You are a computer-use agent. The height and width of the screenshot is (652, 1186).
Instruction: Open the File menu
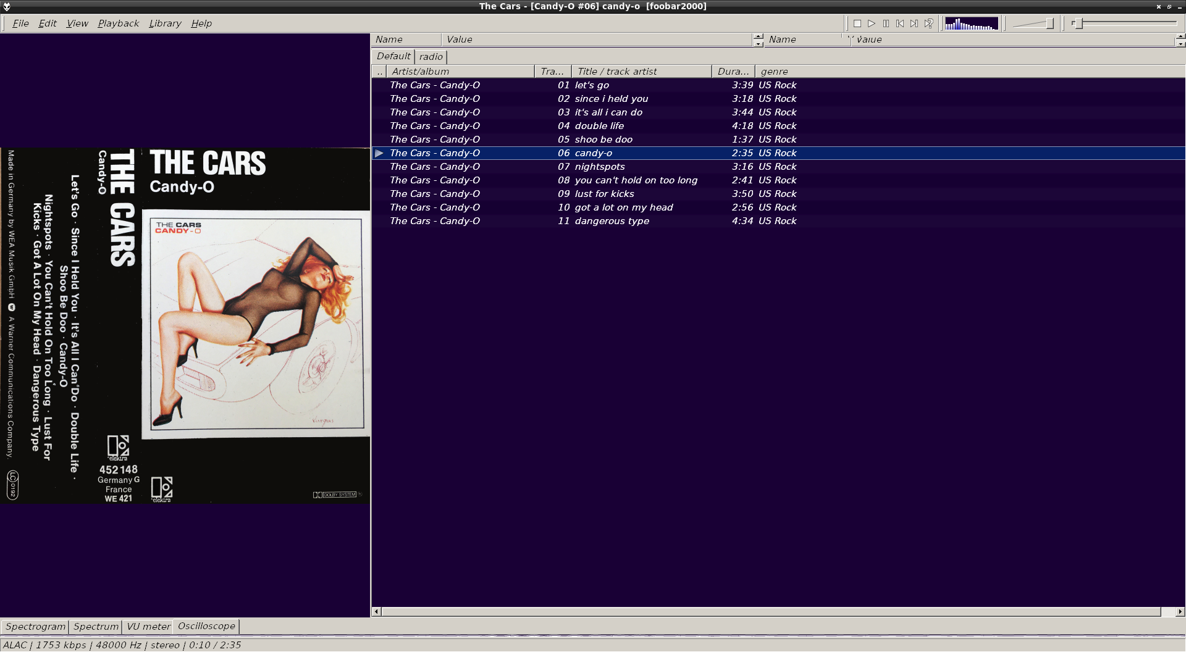pyautogui.click(x=20, y=23)
